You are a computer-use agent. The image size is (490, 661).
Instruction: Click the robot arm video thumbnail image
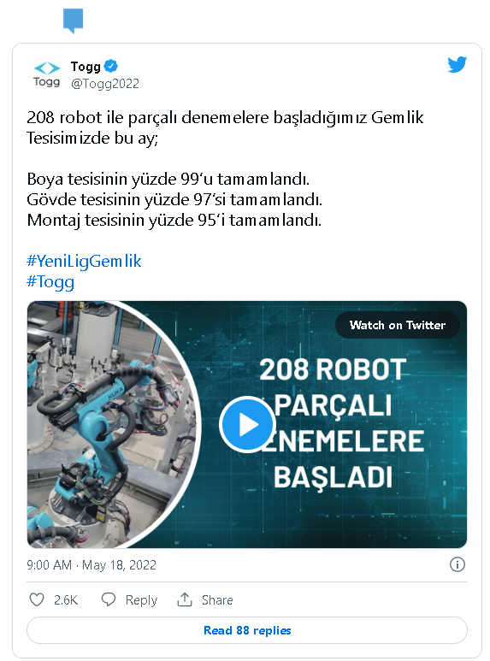point(112,424)
